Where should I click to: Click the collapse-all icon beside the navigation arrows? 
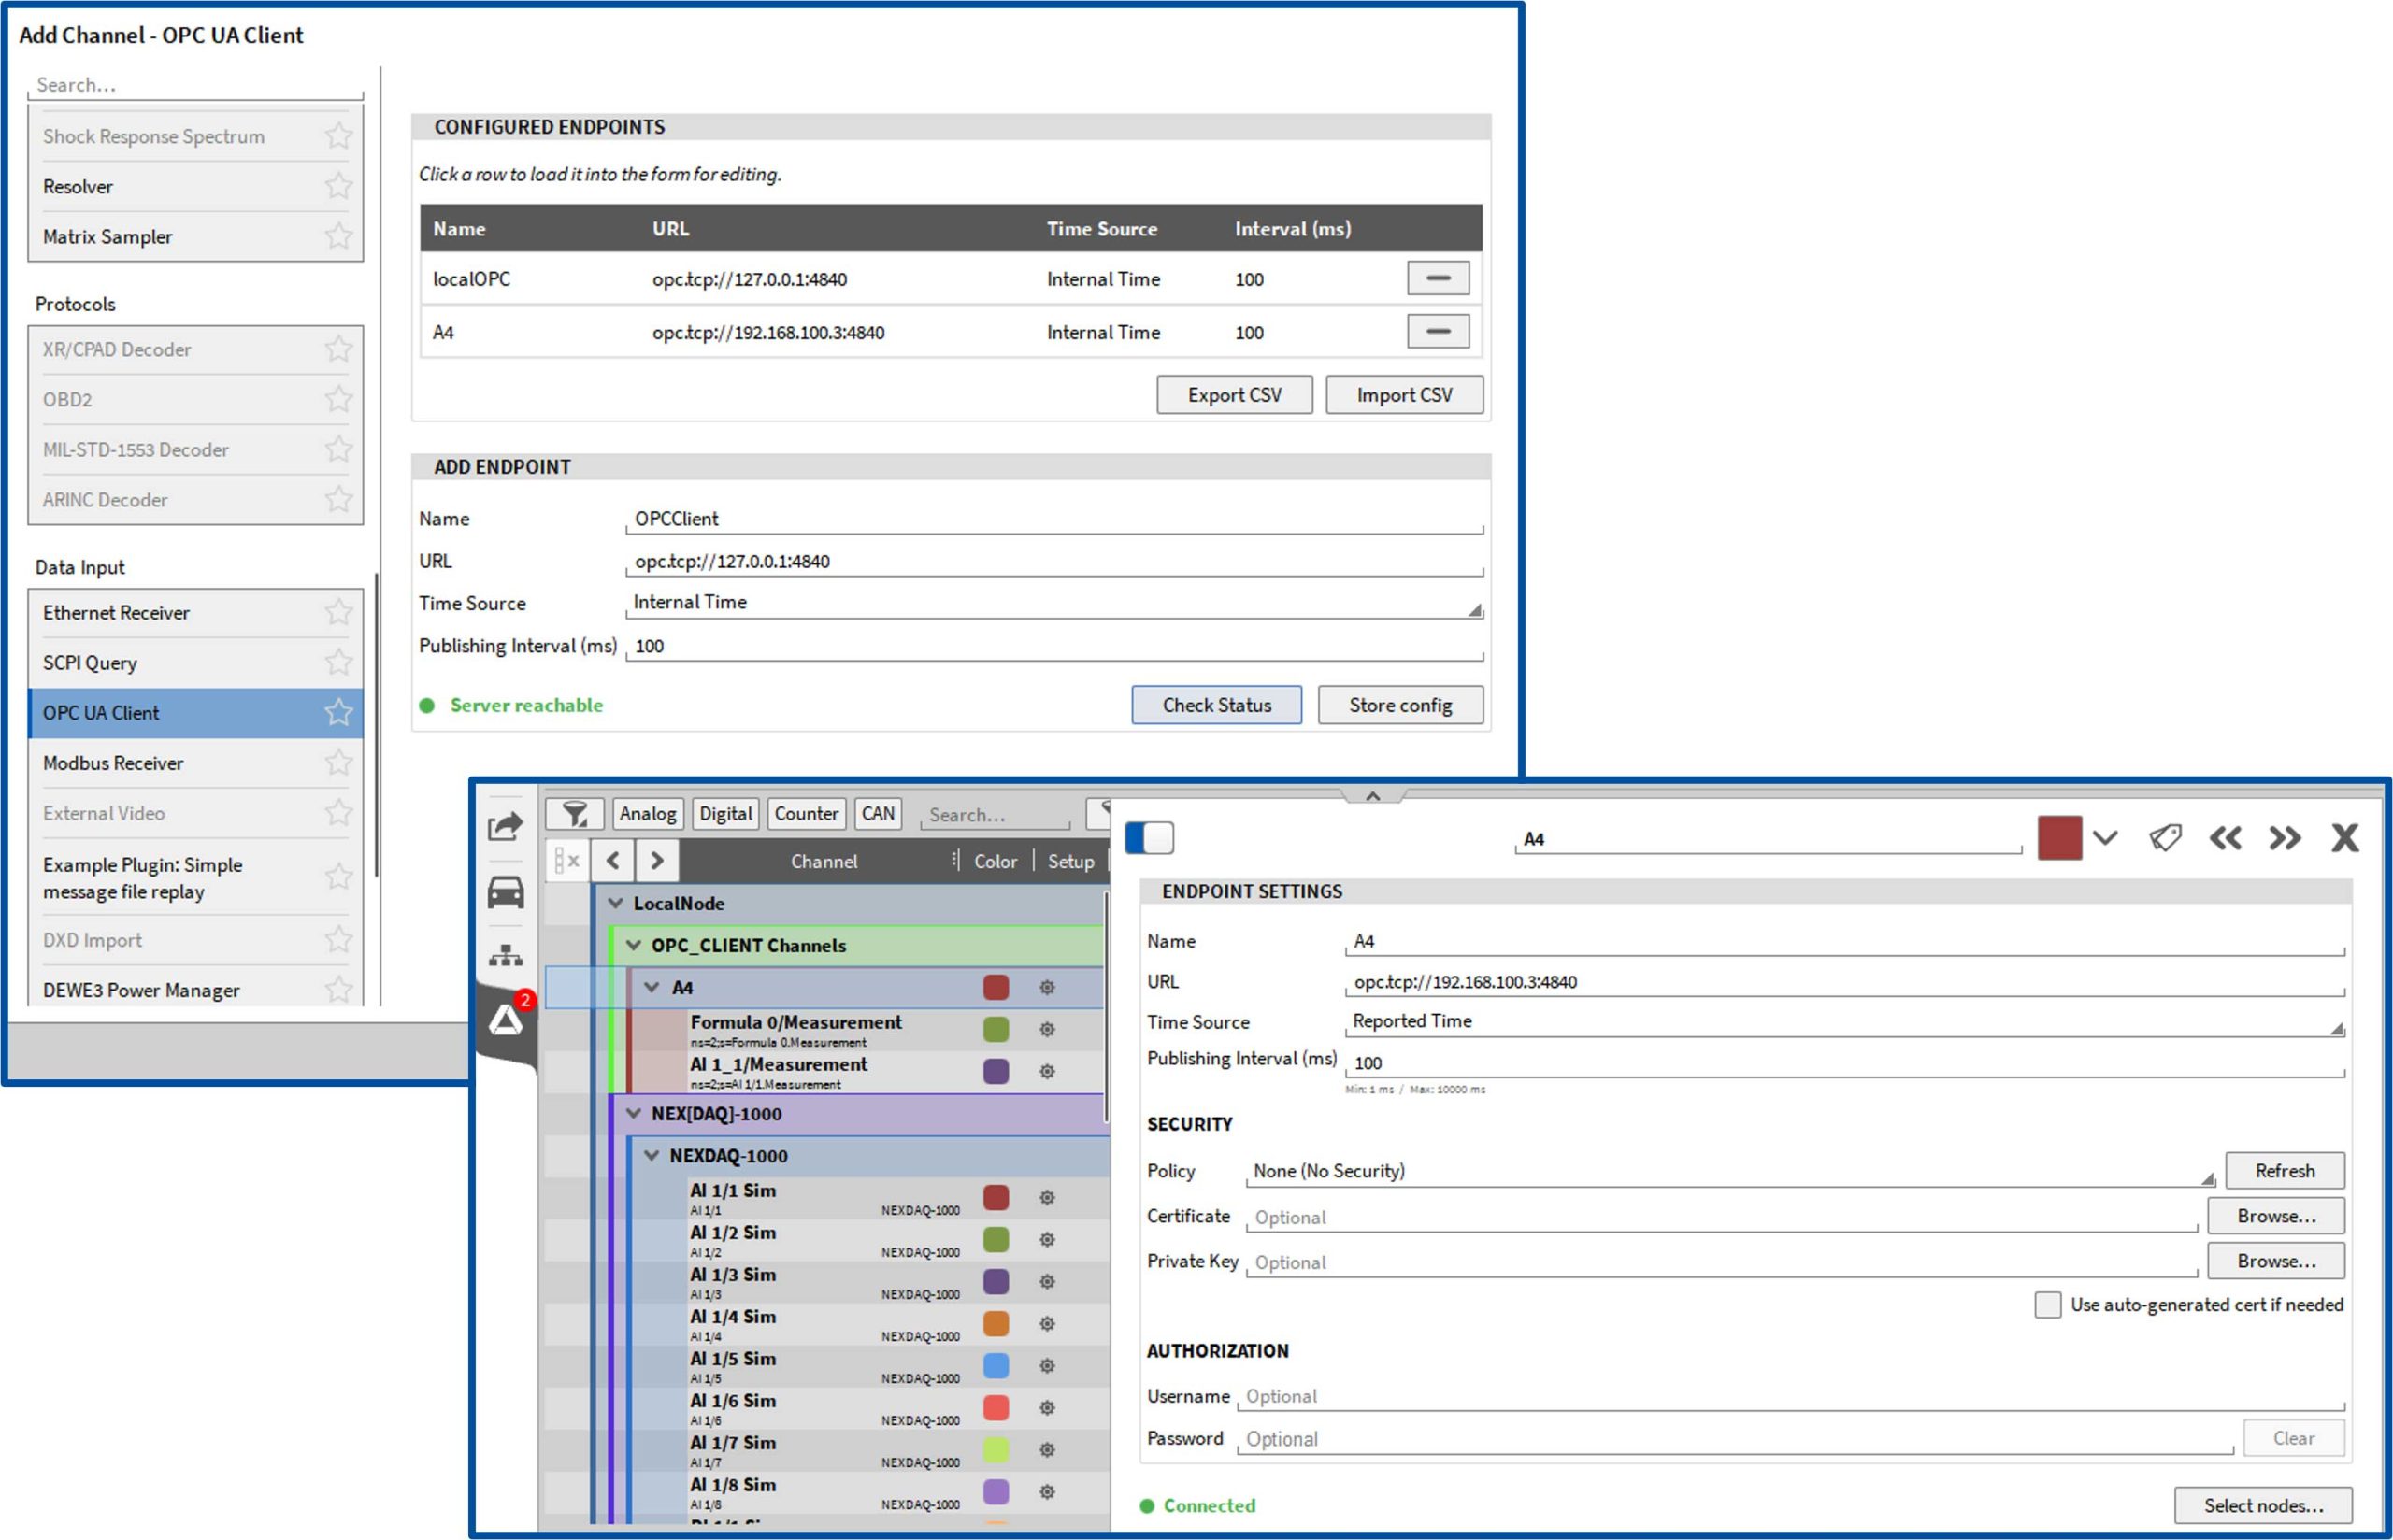[567, 860]
